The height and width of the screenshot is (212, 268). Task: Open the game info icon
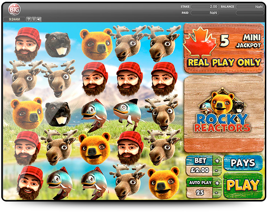click(x=34, y=19)
